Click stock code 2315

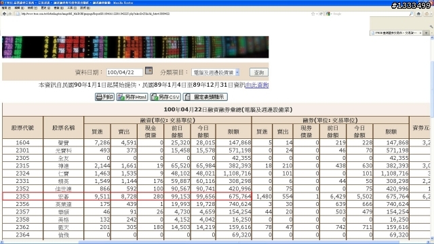point(22,165)
